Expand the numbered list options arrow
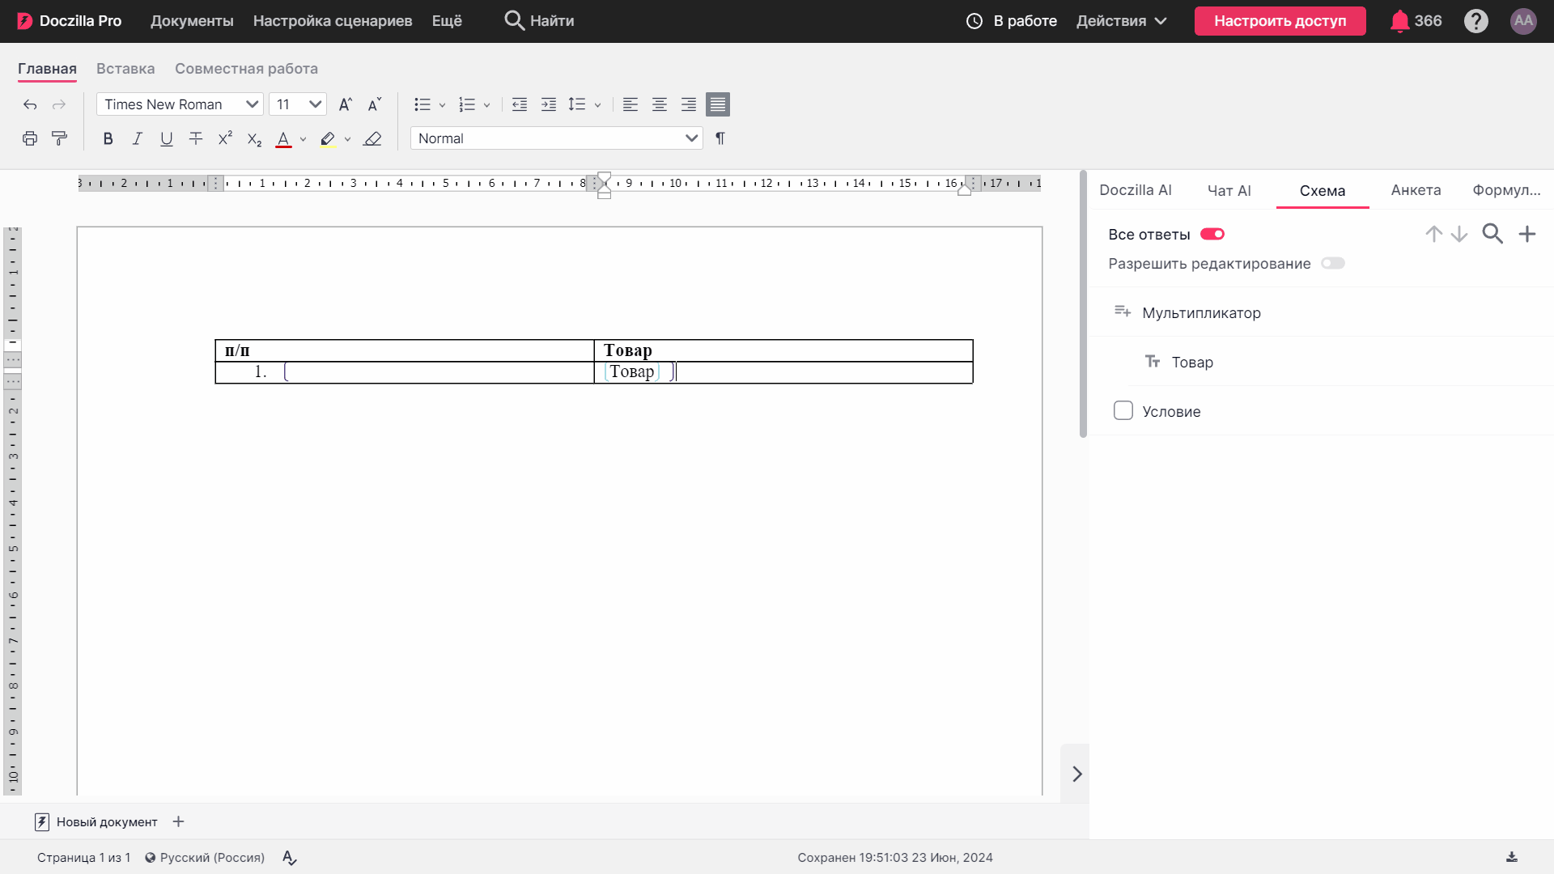Image resolution: width=1554 pixels, height=874 pixels. [486, 105]
